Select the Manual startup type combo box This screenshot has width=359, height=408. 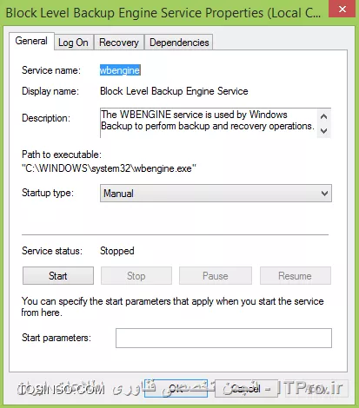216,194
